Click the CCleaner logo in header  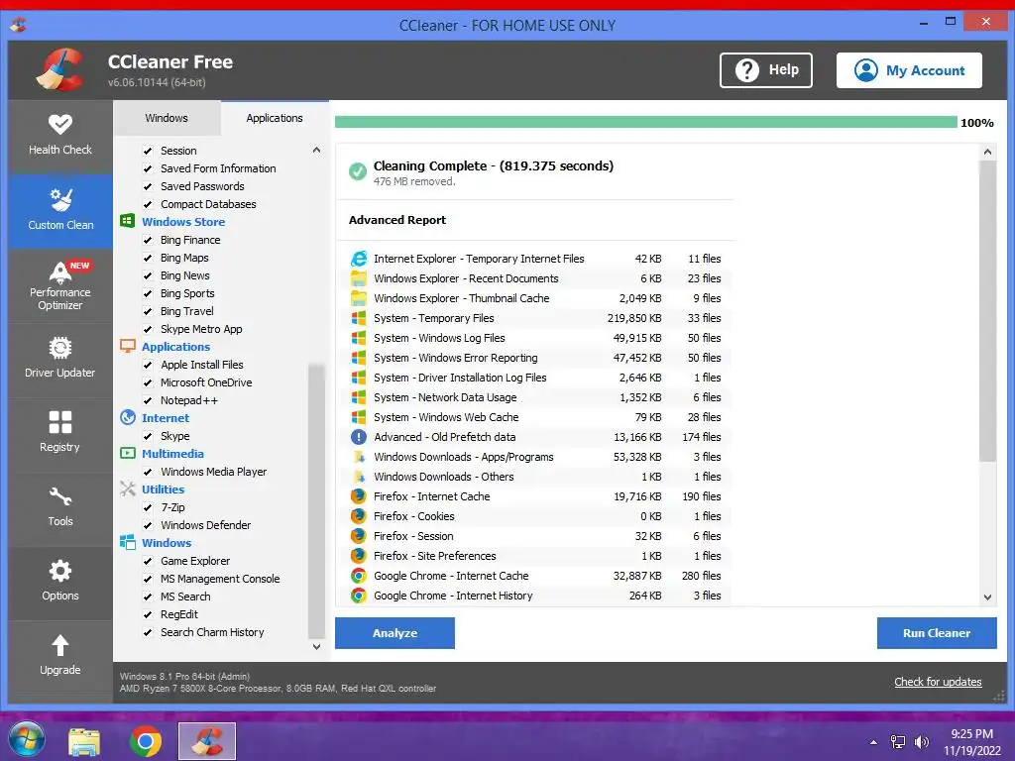click(x=60, y=70)
